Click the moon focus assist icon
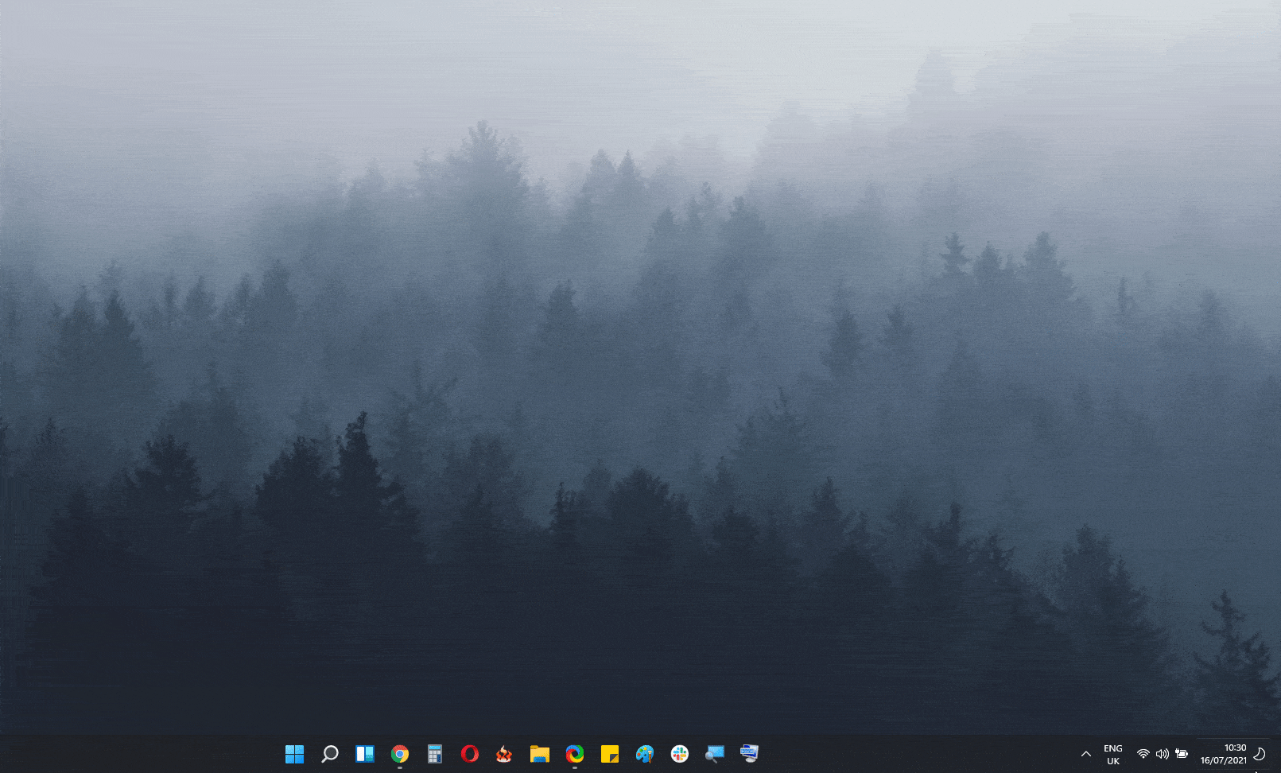The width and height of the screenshot is (1281, 773). click(x=1260, y=754)
